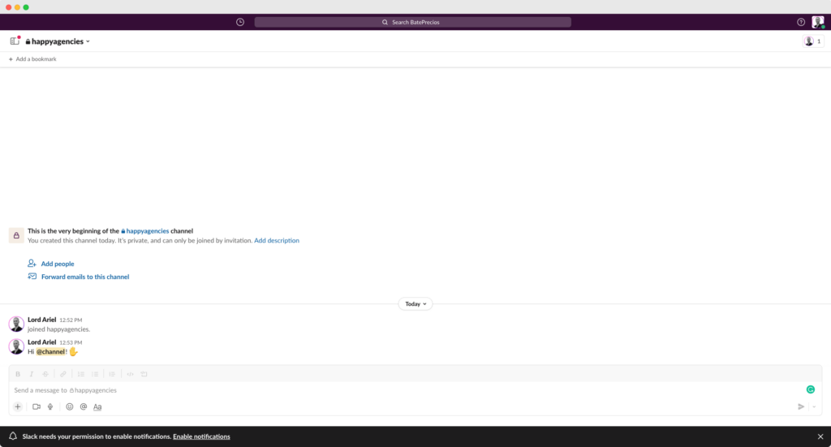This screenshot has height=447, width=831.
Task: Open the send options dropdown arrow
Action: coord(814,406)
